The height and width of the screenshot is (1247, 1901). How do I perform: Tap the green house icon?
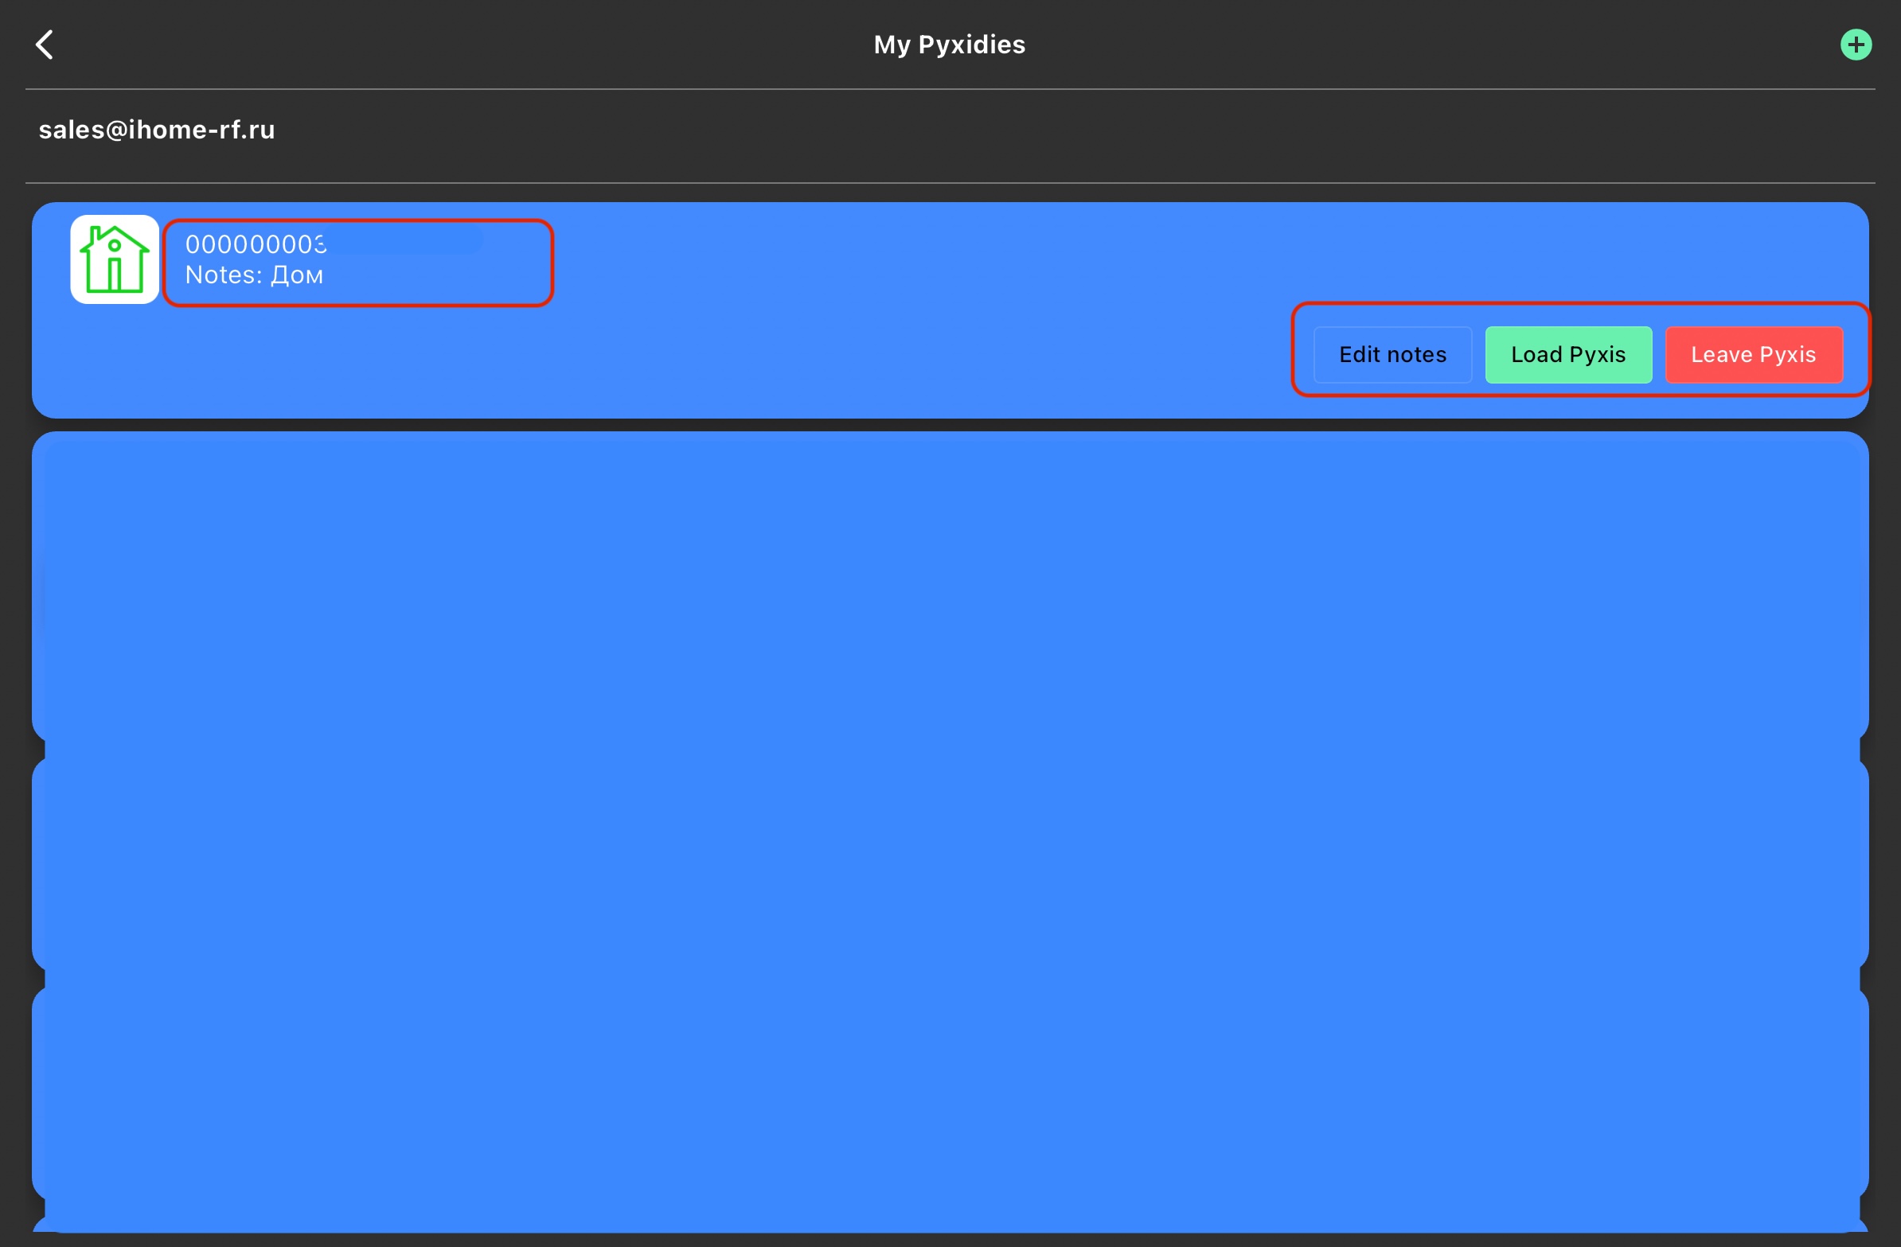[114, 259]
